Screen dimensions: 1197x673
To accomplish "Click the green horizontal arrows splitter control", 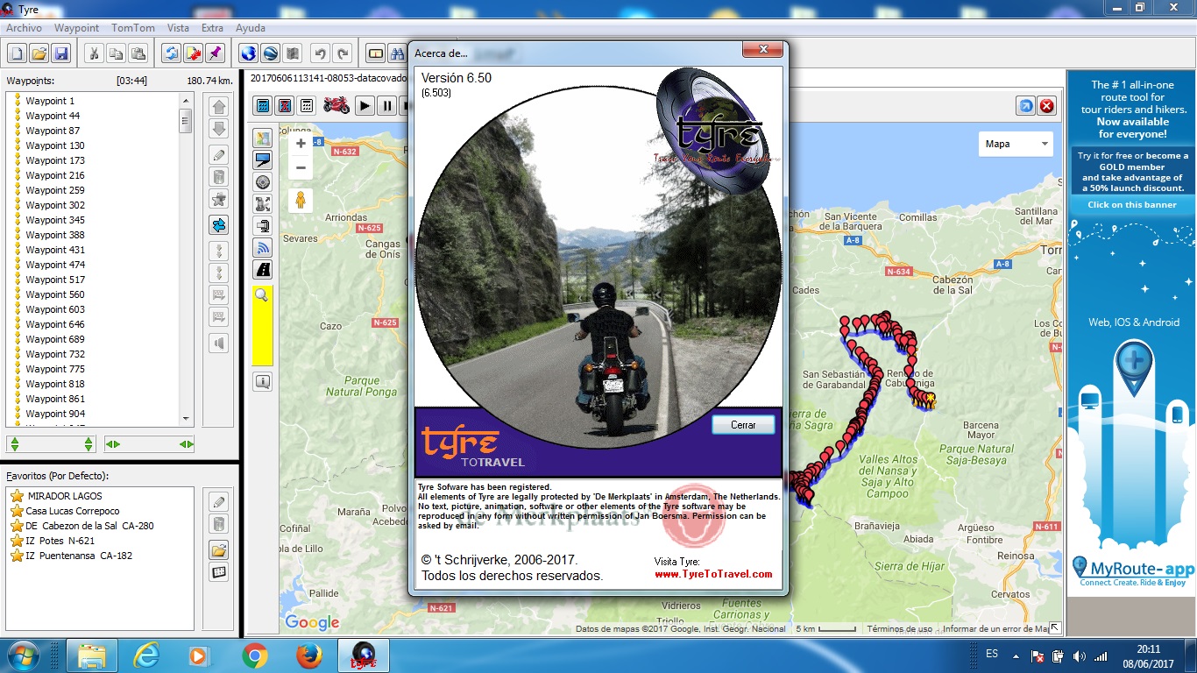I will (x=149, y=444).
